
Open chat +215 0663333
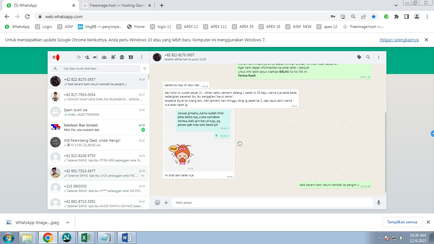(x=98, y=188)
